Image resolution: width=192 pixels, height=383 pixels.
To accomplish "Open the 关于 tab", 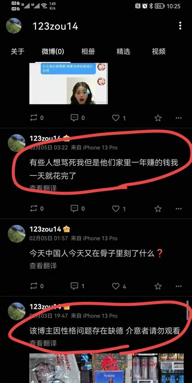I will (17, 52).
